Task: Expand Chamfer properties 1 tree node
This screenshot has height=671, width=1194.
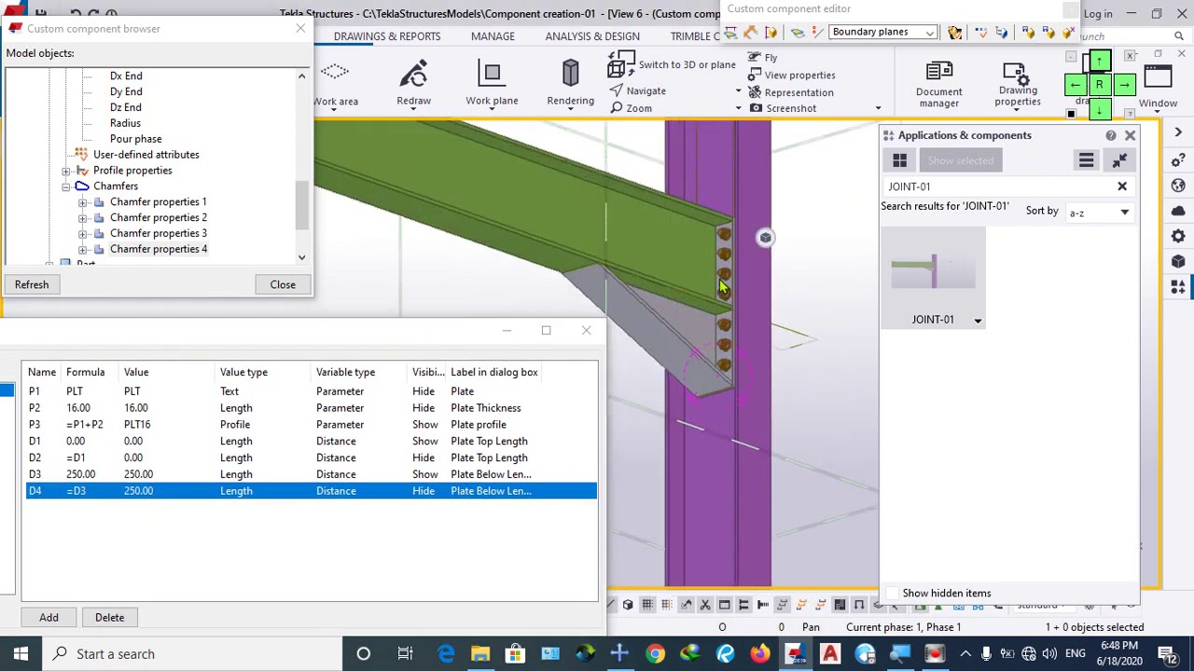Action: 83,202
